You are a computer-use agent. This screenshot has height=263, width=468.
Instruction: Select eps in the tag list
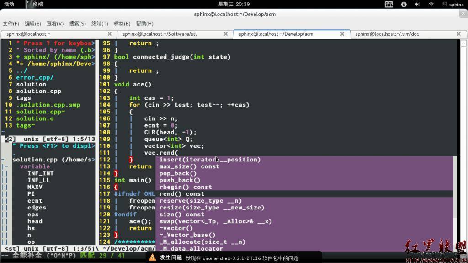33,215
